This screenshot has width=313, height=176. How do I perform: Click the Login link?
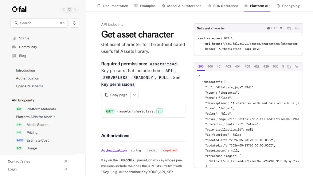12,169
